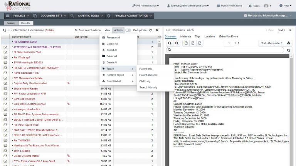296x166 pixels.
Task: Click the zoom in magnifier icon
Action: pos(177,43)
